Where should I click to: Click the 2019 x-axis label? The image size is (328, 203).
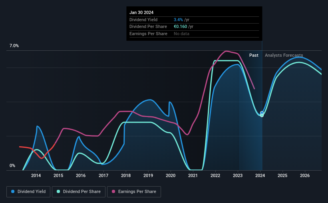point(148,175)
